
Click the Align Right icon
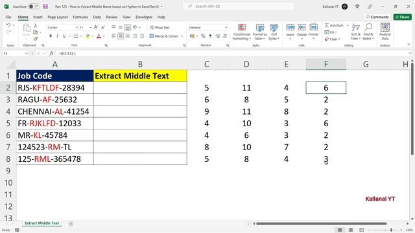[x=128, y=36]
